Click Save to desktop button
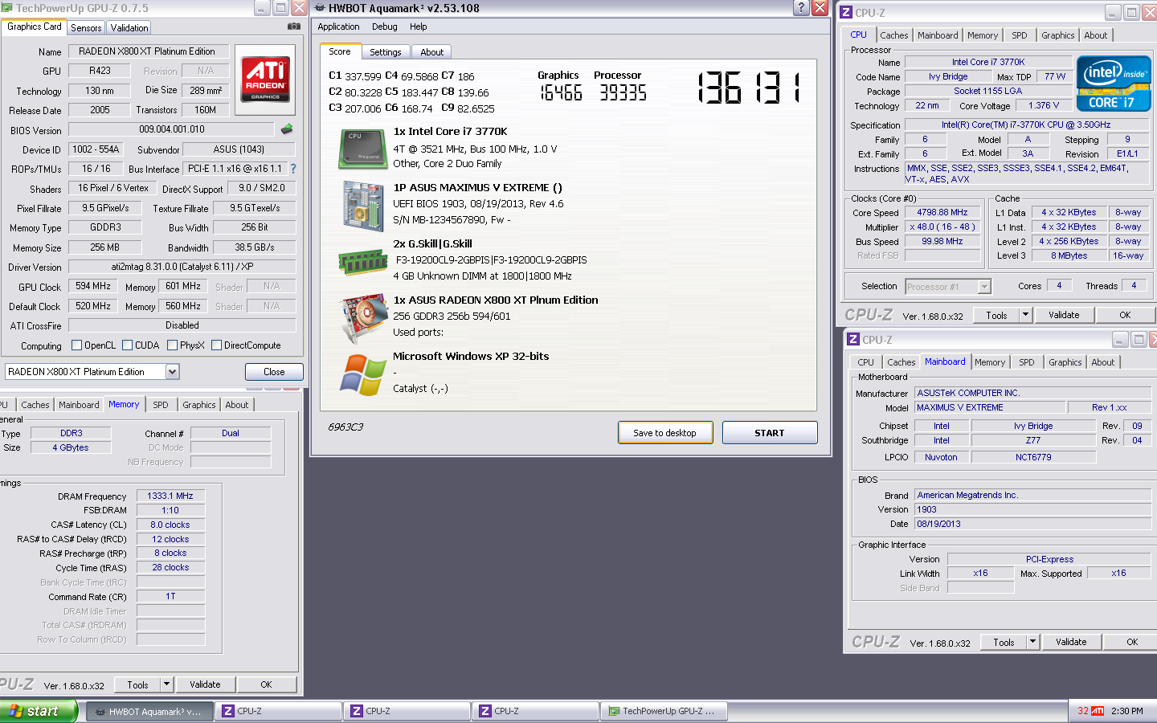The width and height of the screenshot is (1157, 723). 664,433
